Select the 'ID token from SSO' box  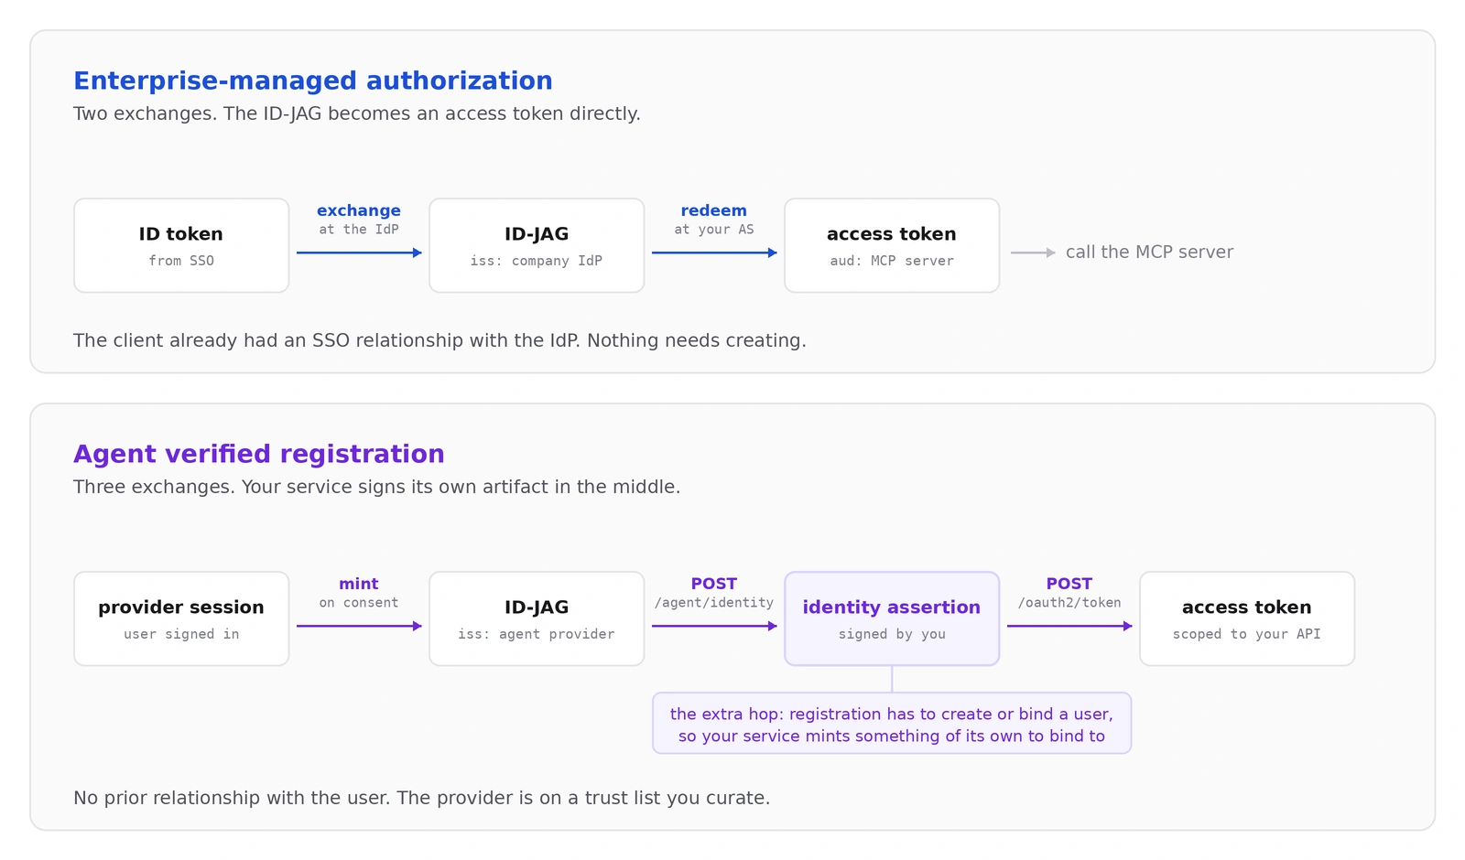[181, 245]
